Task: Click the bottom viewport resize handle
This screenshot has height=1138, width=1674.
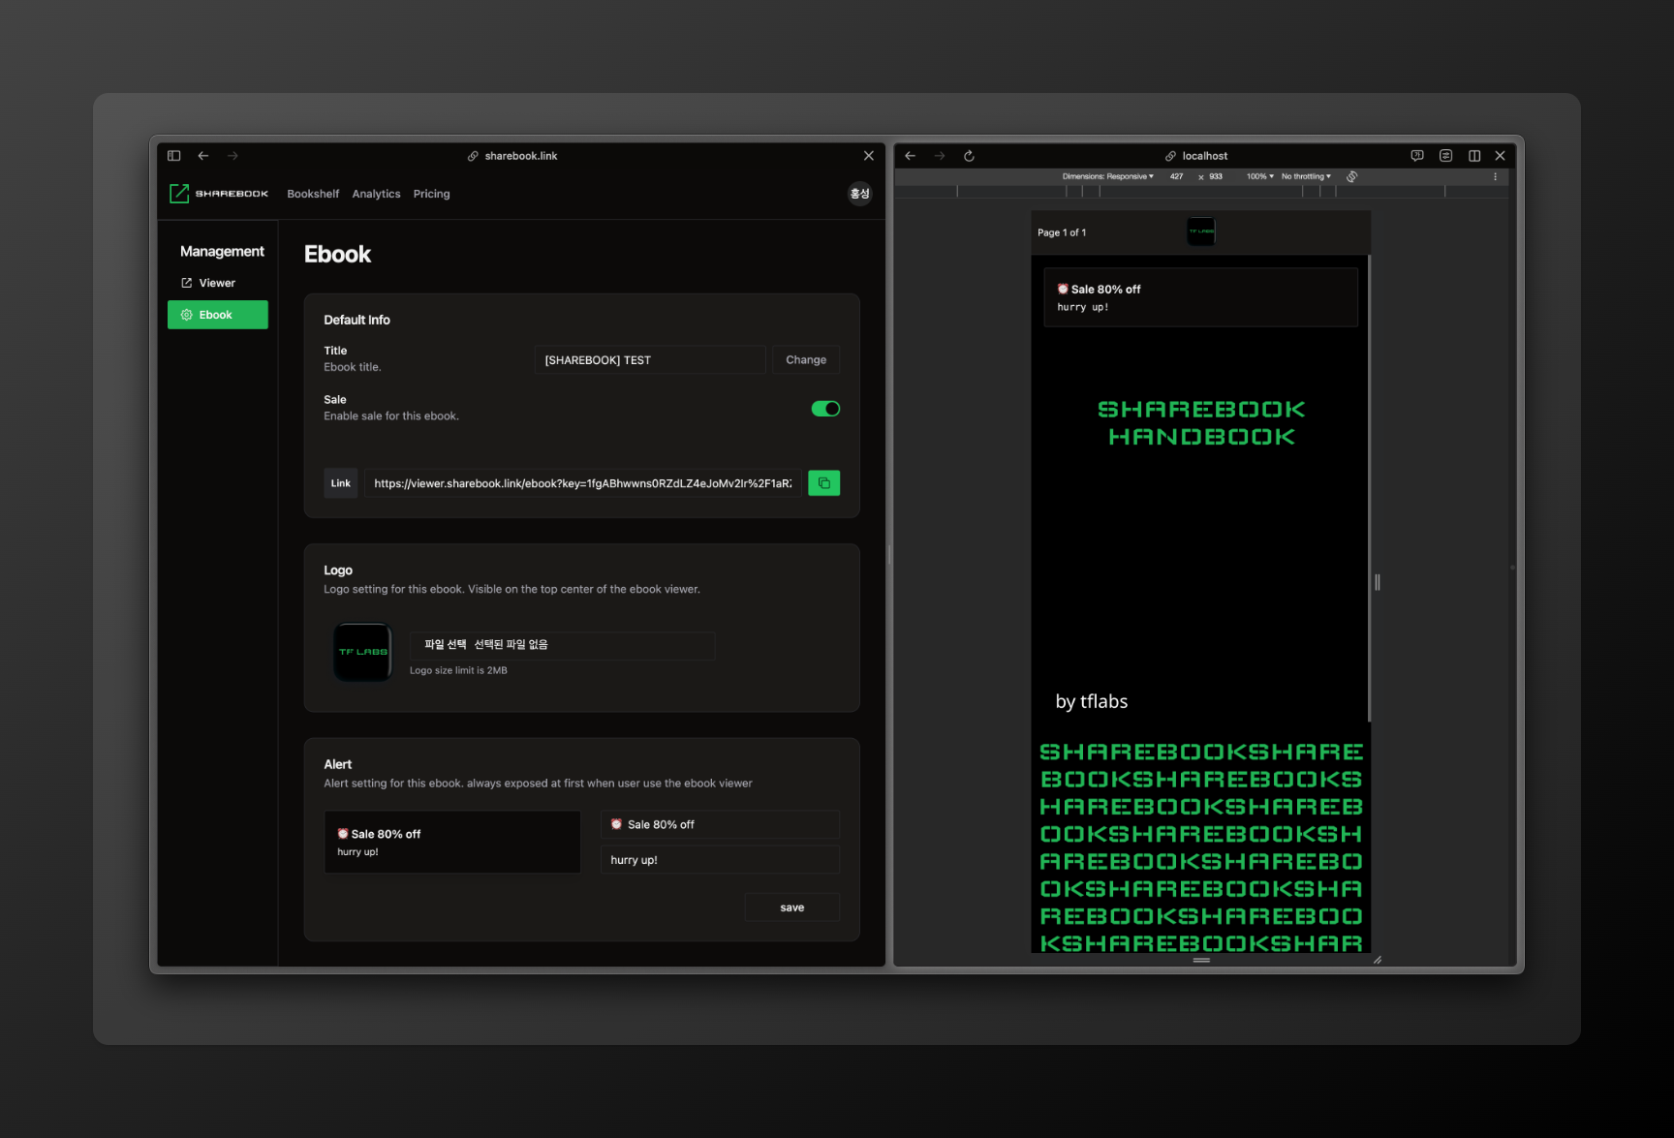Action: tap(1201, 960)
